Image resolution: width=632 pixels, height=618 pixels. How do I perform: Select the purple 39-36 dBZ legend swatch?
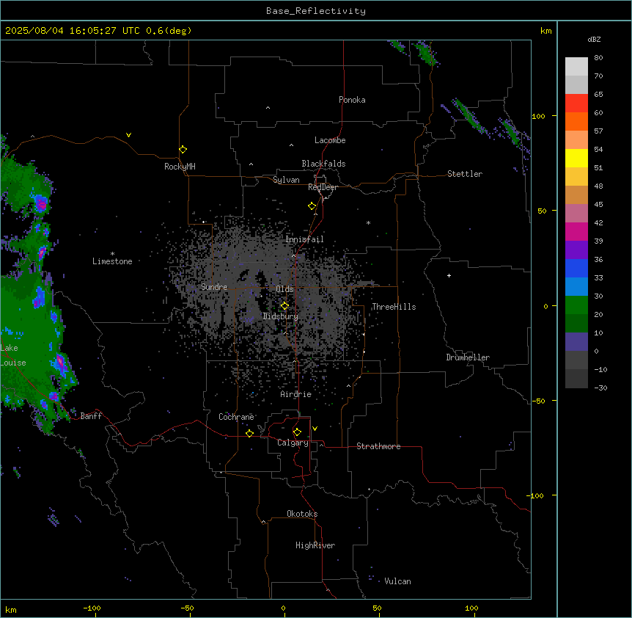click(x=576, y=250)
